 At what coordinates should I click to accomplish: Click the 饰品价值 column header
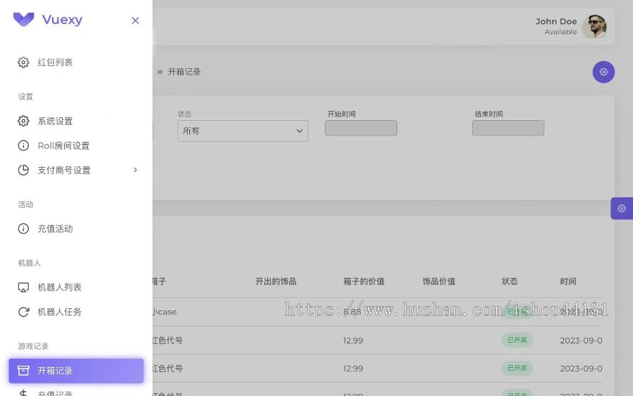[439, 282]
